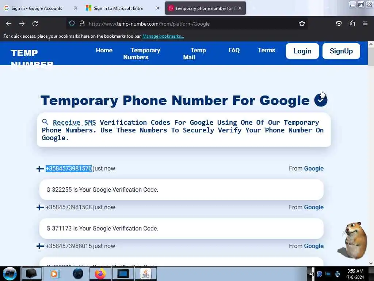
Task: Open the Java taskbar icon
Action: pyautogui.click(x=146, y=274)
